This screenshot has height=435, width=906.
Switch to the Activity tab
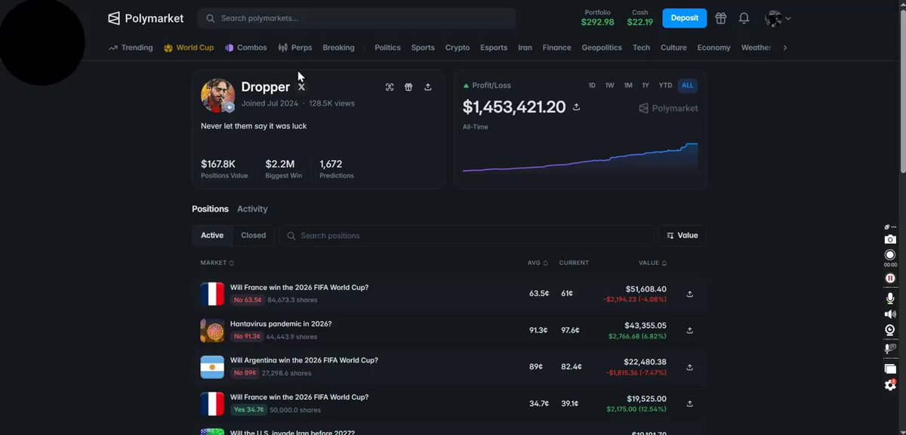click(x=252, y=209)
